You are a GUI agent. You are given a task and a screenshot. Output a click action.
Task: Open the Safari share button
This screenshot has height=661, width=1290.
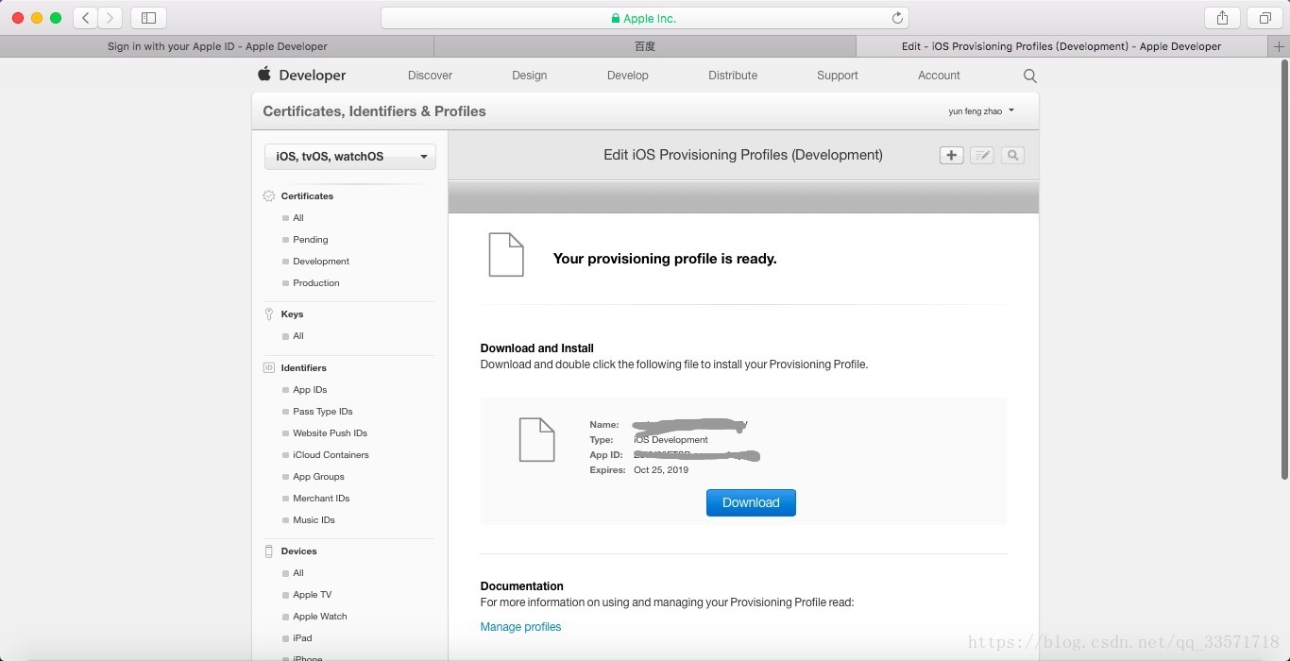pos(1222,18)
